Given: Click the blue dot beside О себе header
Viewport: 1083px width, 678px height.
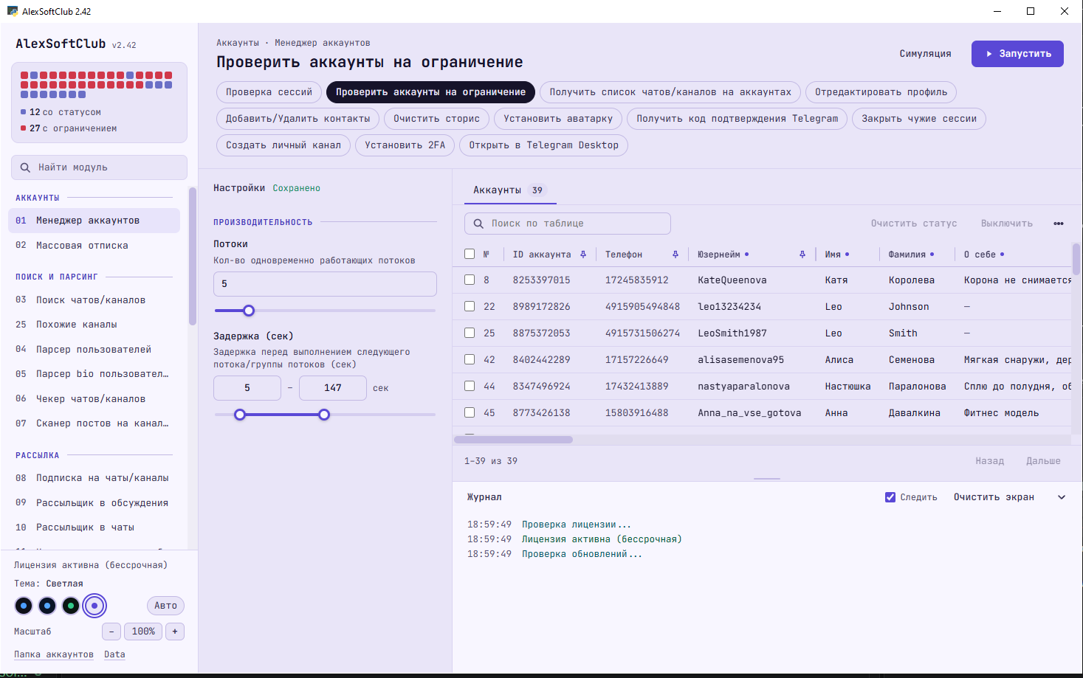Looking at the screenshot, I should point(1002,255).
